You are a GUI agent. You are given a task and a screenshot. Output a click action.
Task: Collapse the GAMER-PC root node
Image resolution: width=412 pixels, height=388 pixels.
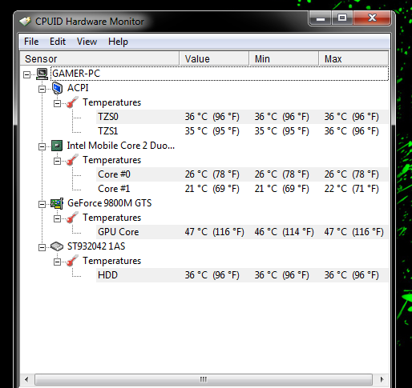point(26,74)
